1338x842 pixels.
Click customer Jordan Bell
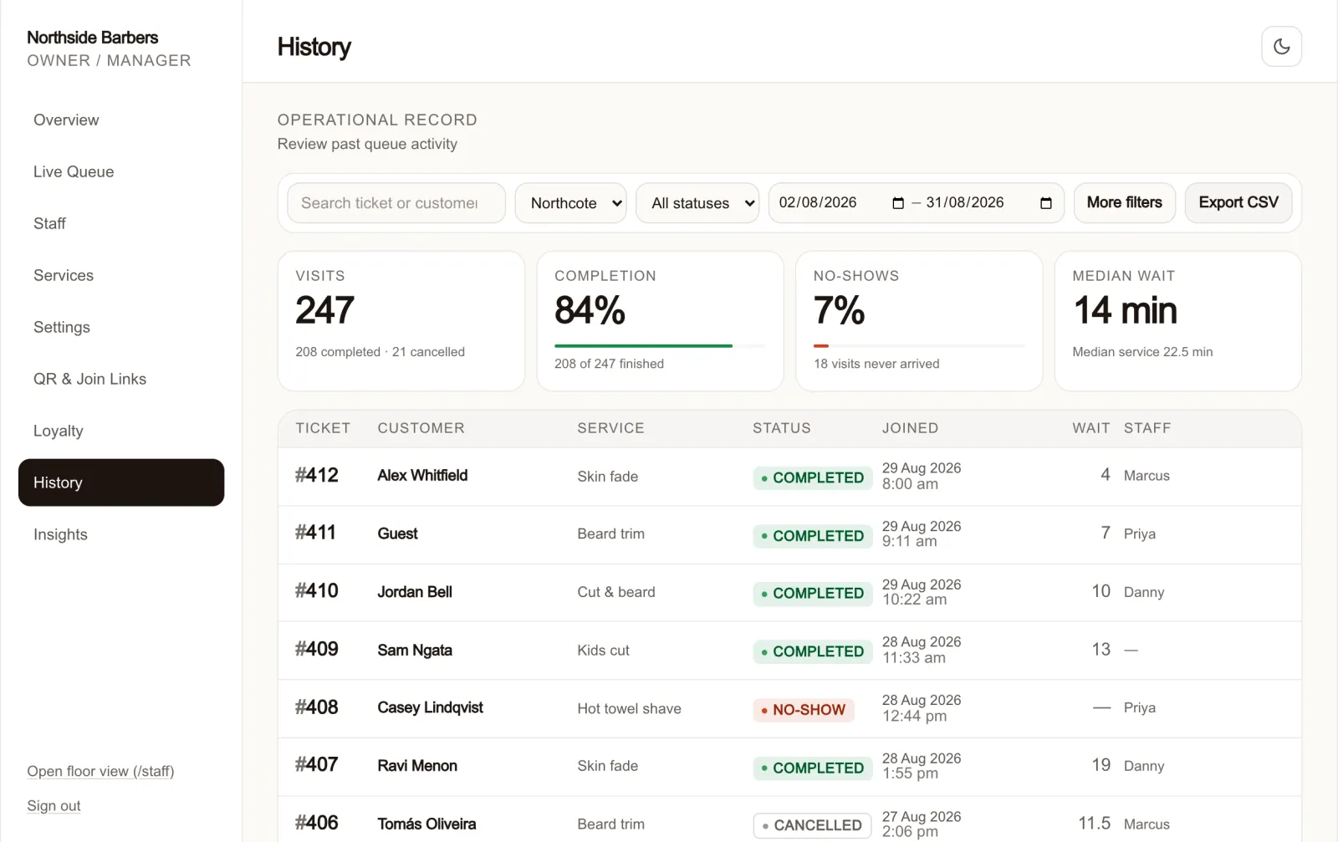click(415, 591)
